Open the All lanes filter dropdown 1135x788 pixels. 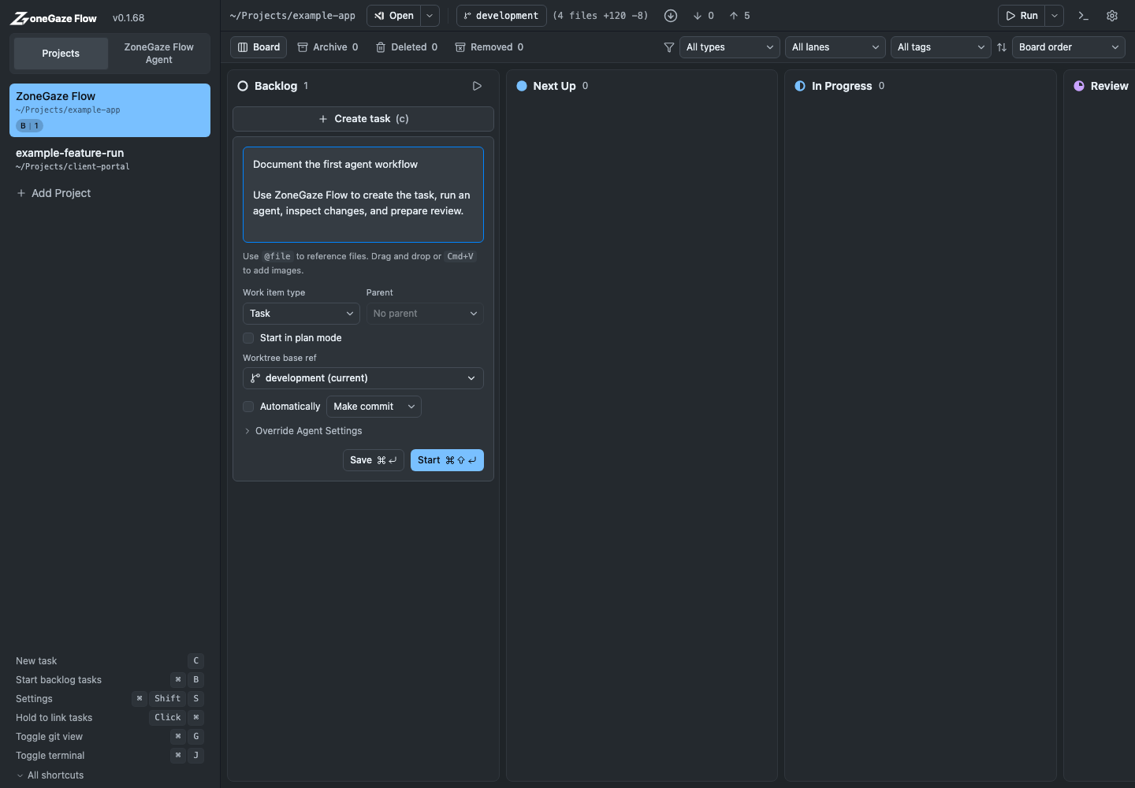(835, 47)
